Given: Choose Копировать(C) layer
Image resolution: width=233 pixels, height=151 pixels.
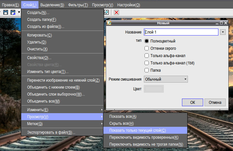Looking at the screenshot, I should click(x=62, y=35).
